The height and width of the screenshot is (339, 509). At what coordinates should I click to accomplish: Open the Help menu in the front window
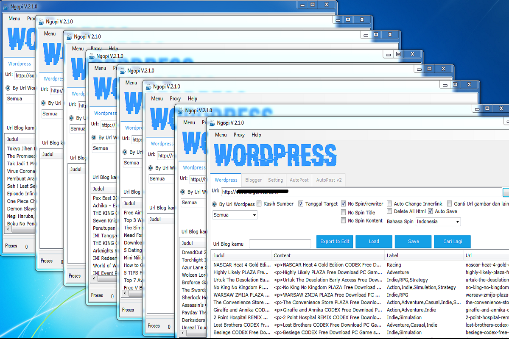coord(256,135)
